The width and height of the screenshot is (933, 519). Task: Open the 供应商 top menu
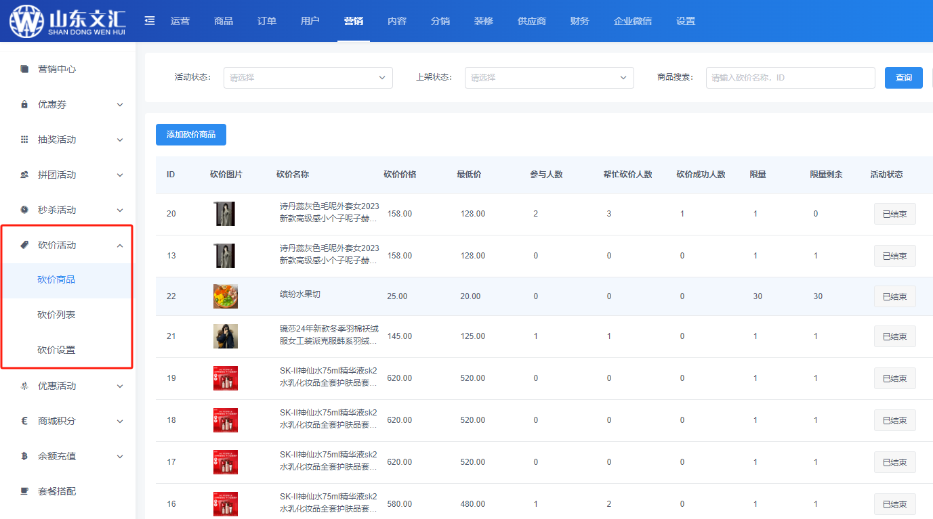(x=532, y=21)
